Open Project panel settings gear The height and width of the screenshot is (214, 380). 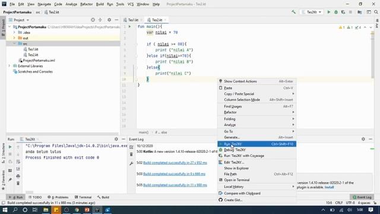click(x=109, y=20)
